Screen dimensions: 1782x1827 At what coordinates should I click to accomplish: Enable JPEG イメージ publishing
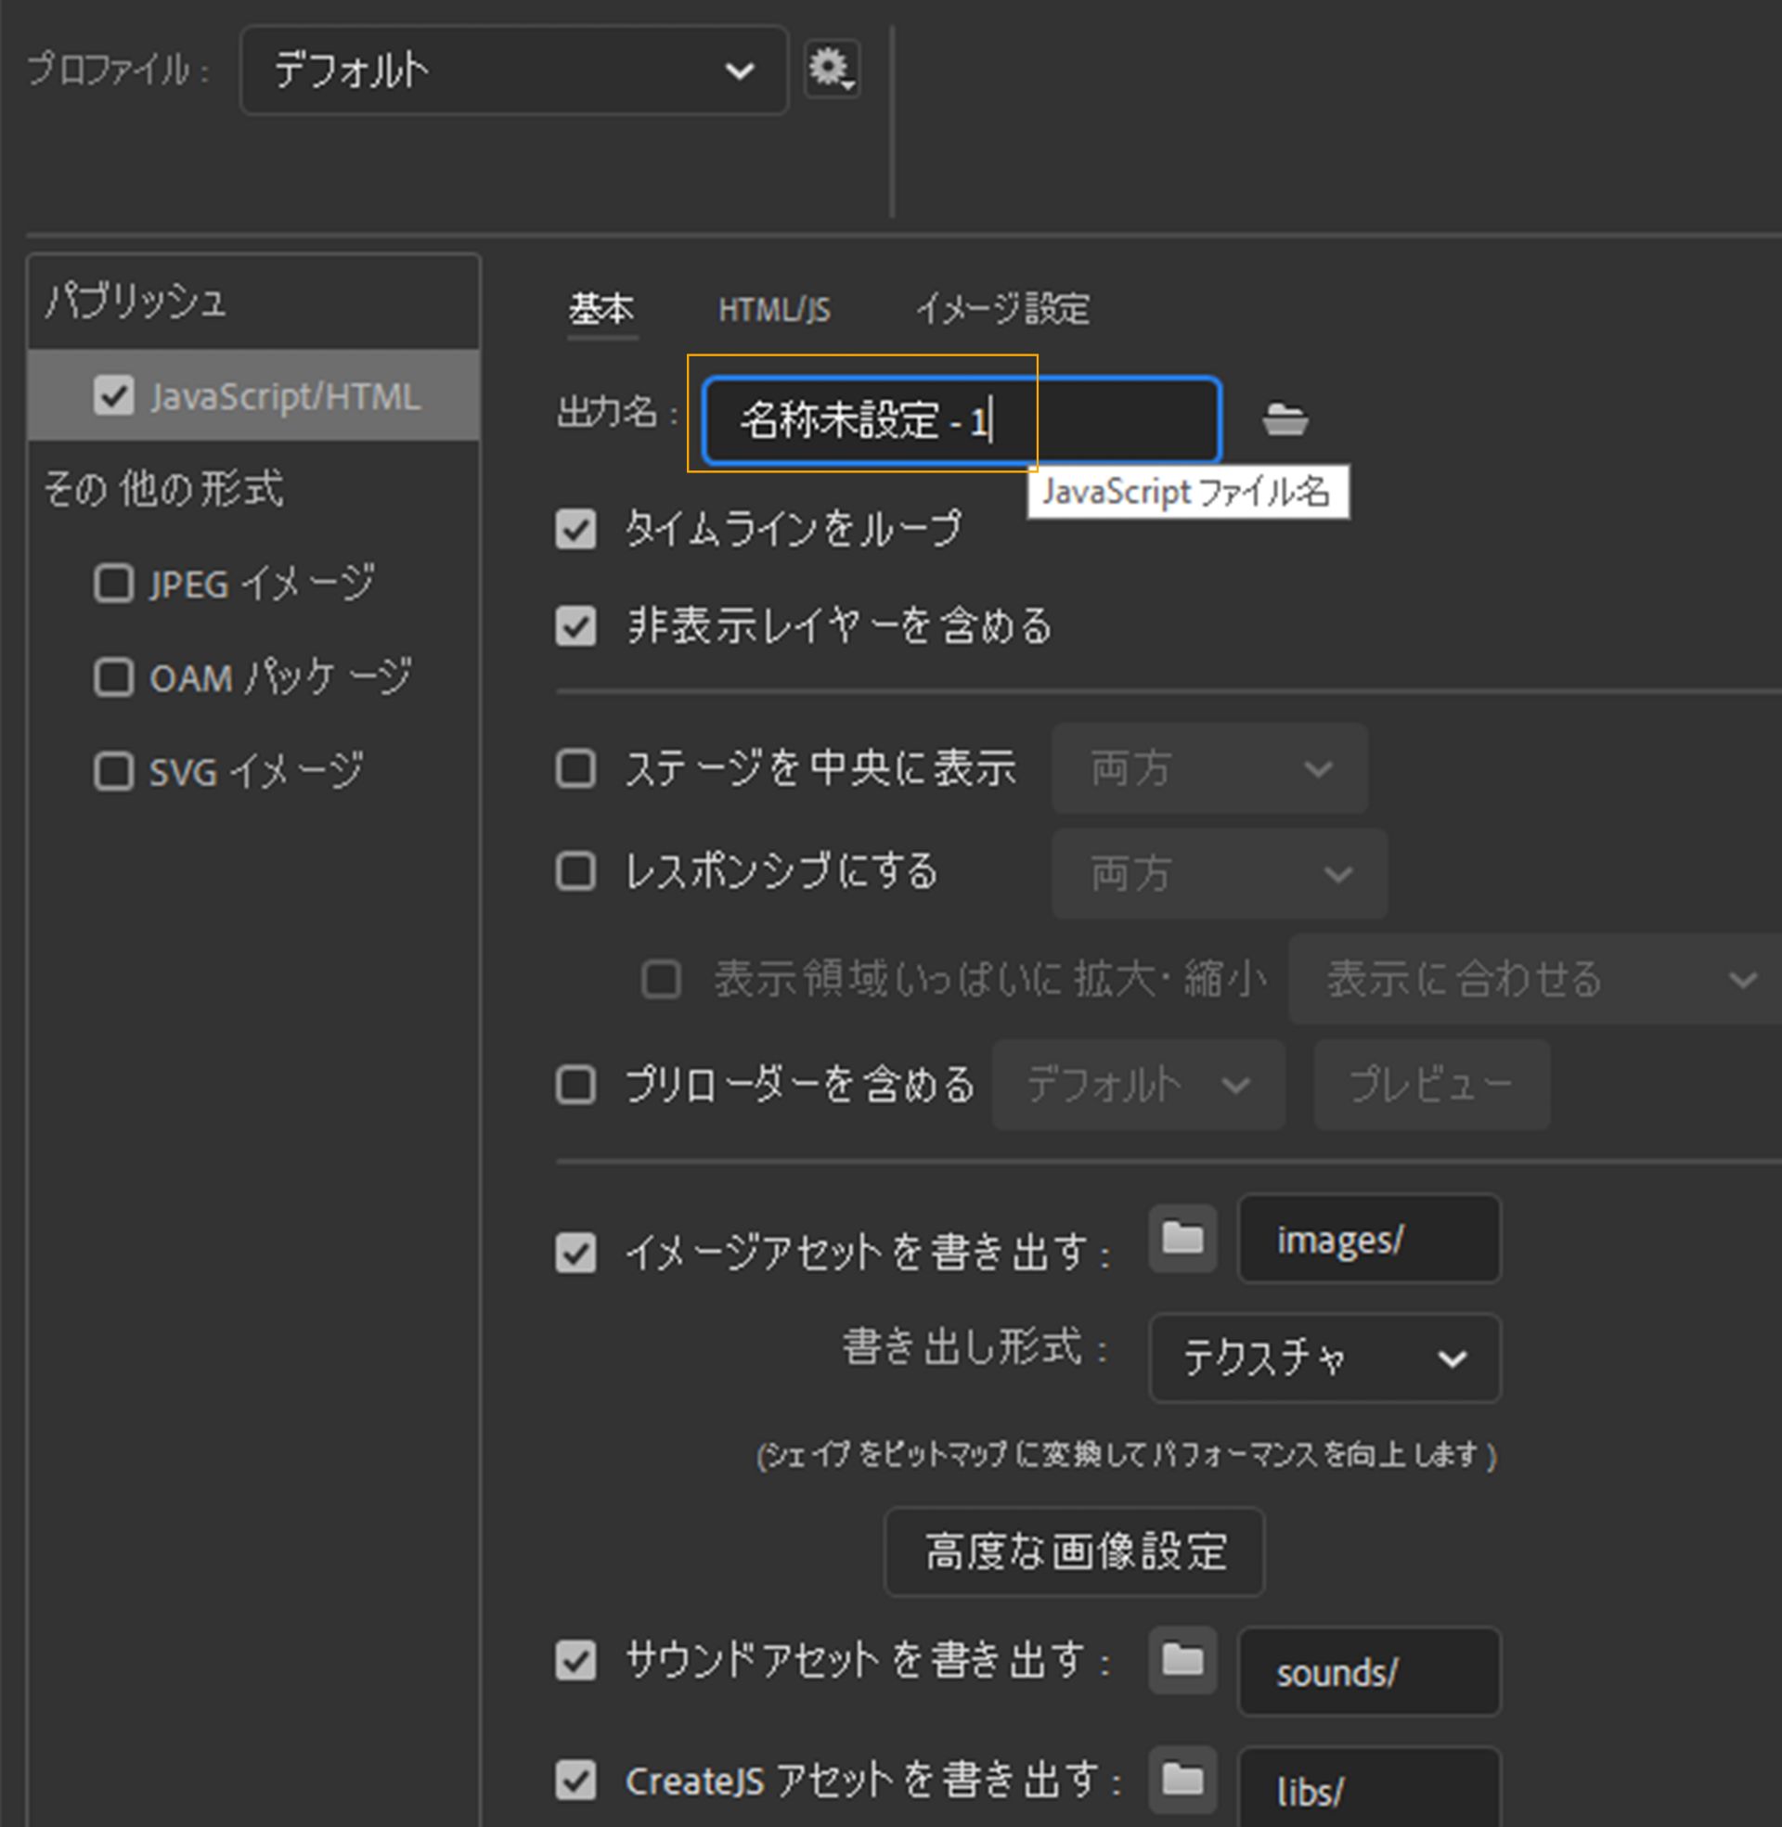(113, 583)
